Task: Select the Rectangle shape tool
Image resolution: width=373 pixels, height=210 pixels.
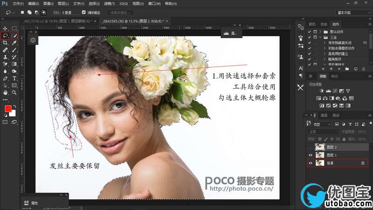Action: (x=14, y=85)
